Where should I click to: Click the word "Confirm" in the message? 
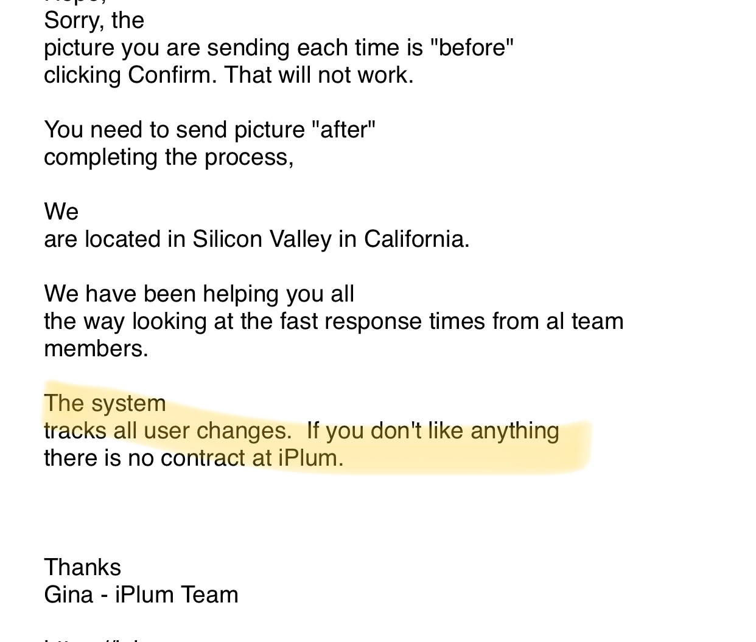(x=169, y=75)
